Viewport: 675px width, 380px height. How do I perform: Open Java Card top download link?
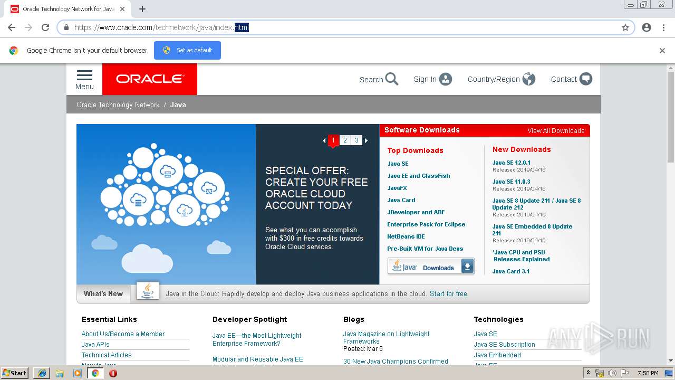tap(401, 200)
